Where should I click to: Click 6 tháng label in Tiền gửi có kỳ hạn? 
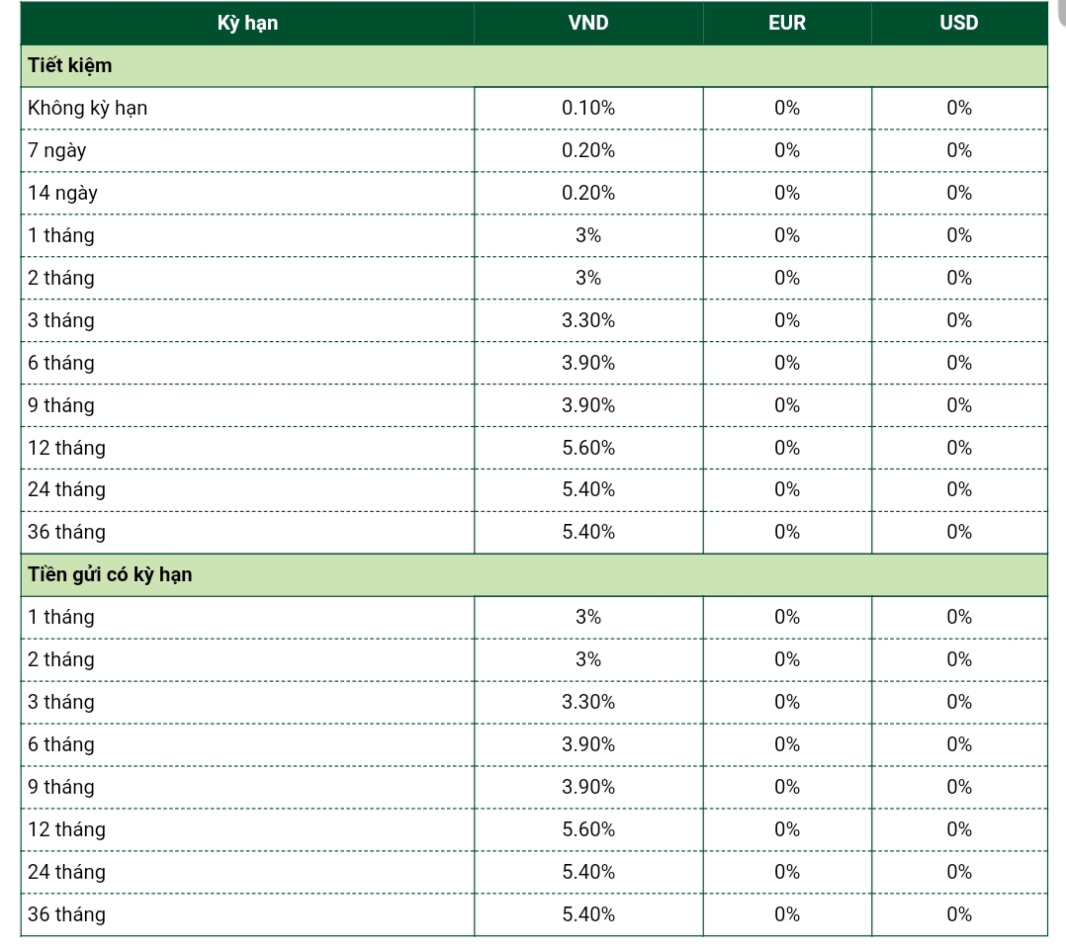click(x=61, y=744)
